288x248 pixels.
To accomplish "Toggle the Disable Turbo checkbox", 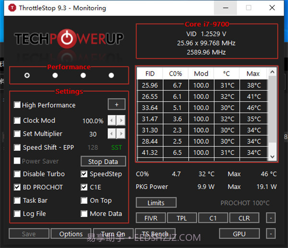I will [17, 174].
